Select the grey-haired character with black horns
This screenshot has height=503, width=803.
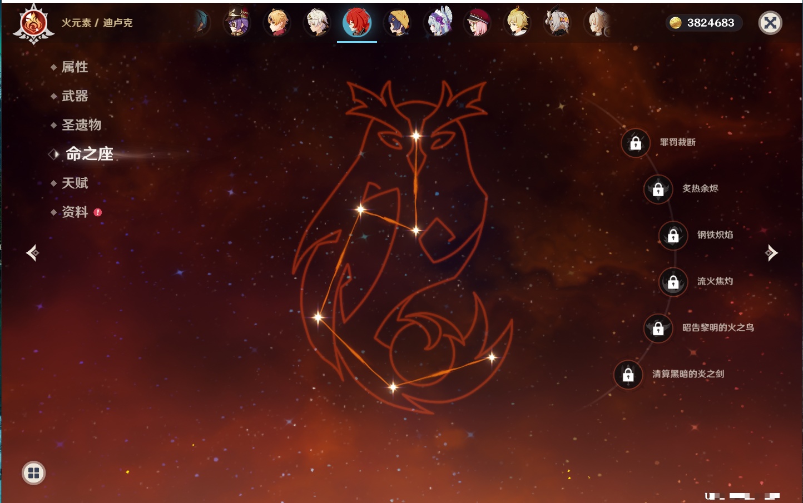[557, 23]
